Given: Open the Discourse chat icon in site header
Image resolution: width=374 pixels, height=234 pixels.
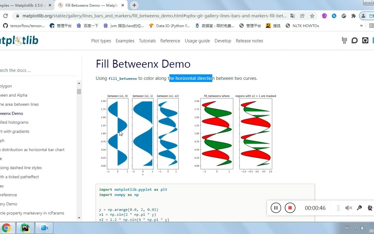Looking at the screenshot, I should point(355,40).
